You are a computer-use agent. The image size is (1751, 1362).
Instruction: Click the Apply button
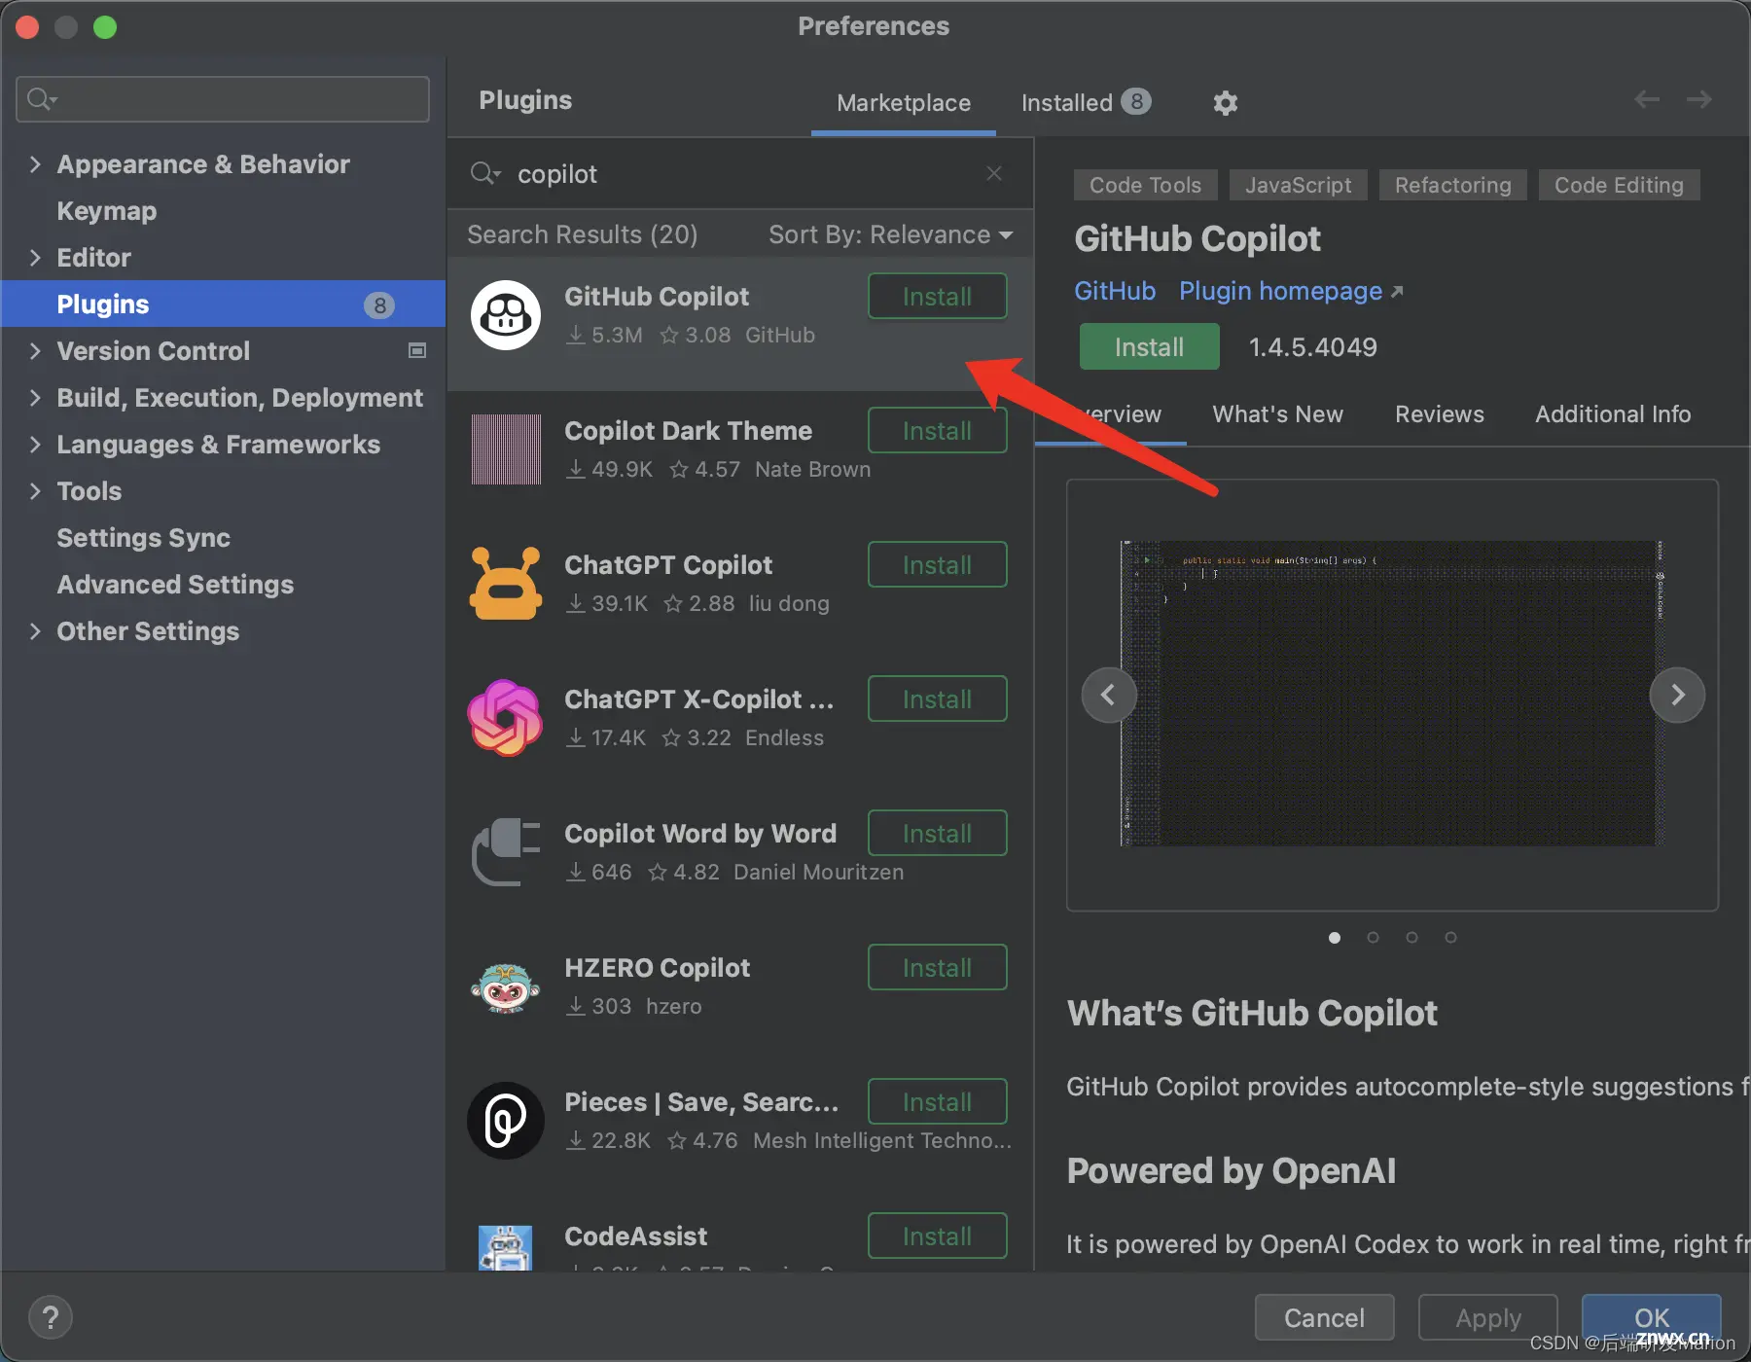1488,1317
